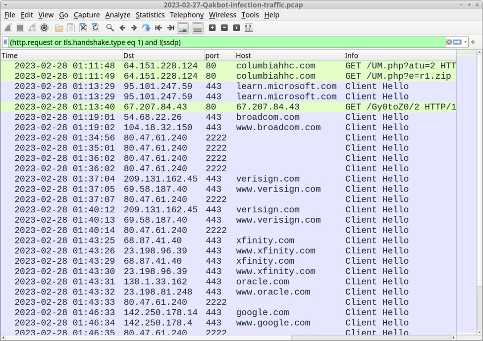The image size is (483, 341).
Task: Select the google.com packet at 01:46:33
Action: tap(228, 312)
